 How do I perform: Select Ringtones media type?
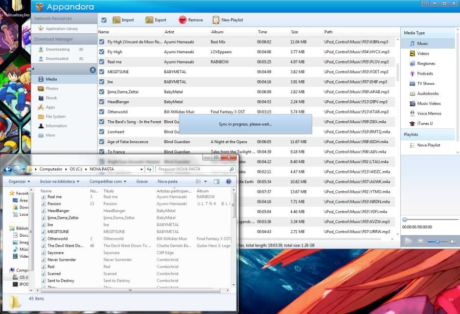[x=426, y=63]
